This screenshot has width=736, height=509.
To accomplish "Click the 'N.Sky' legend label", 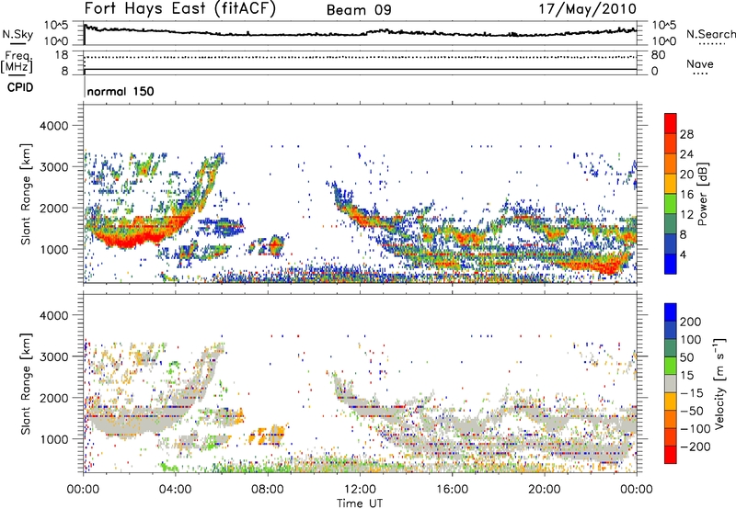I will click(17, 34).
